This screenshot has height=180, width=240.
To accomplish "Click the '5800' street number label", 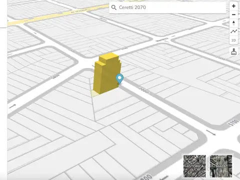I will coord(55,76).
